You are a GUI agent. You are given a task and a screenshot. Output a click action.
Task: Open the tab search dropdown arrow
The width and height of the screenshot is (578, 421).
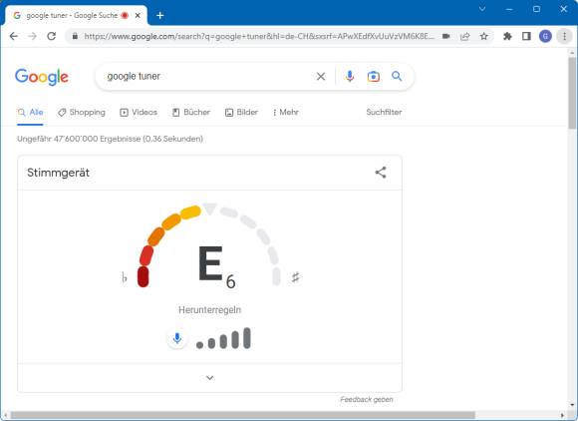pos(482,9)
